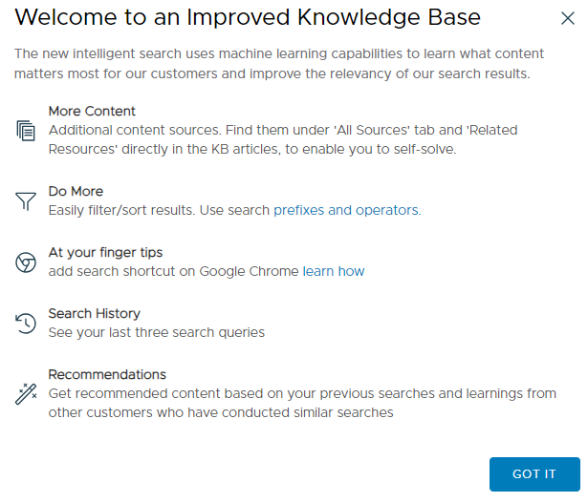Image resolution: width=588 pixels, height=503 pixels.
Task: Click the add search shortcut on Google Chrome text
Action: (174, 271)
